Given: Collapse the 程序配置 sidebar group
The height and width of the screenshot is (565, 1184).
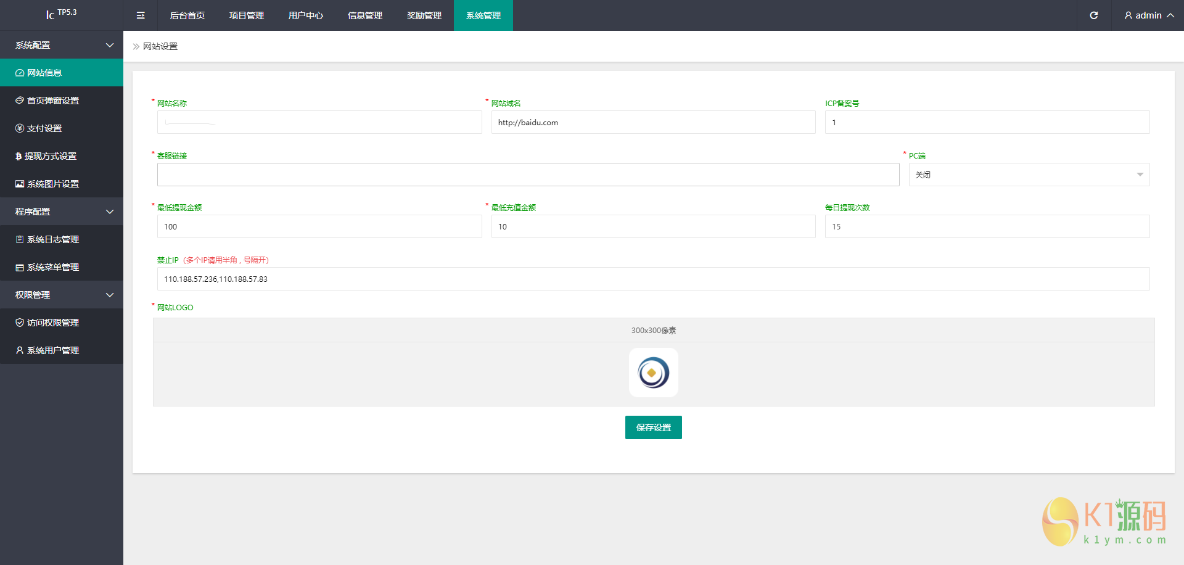Looking at the screenshot, I should pyautogui.click(x=62, y=212).
